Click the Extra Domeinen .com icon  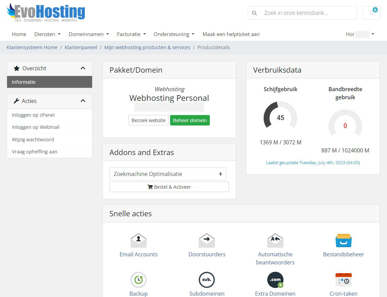click(x=275, y=280)
